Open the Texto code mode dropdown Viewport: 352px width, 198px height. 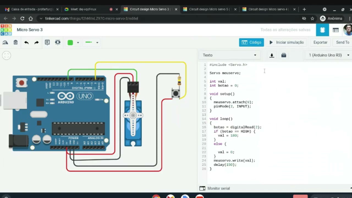pos(229,55)
